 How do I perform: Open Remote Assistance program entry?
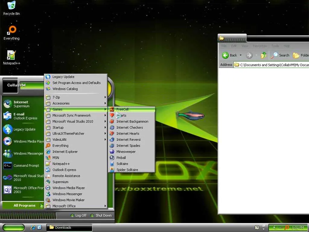[x=76, y=176]
